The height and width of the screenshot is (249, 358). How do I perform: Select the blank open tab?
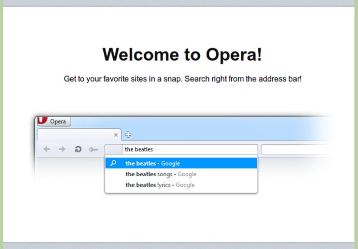tap(79, 135)
